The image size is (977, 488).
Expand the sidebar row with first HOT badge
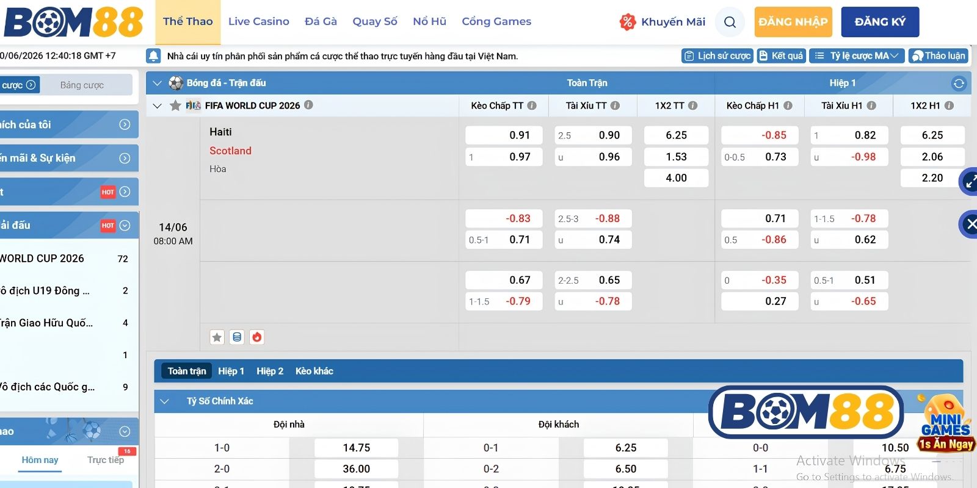125,192
